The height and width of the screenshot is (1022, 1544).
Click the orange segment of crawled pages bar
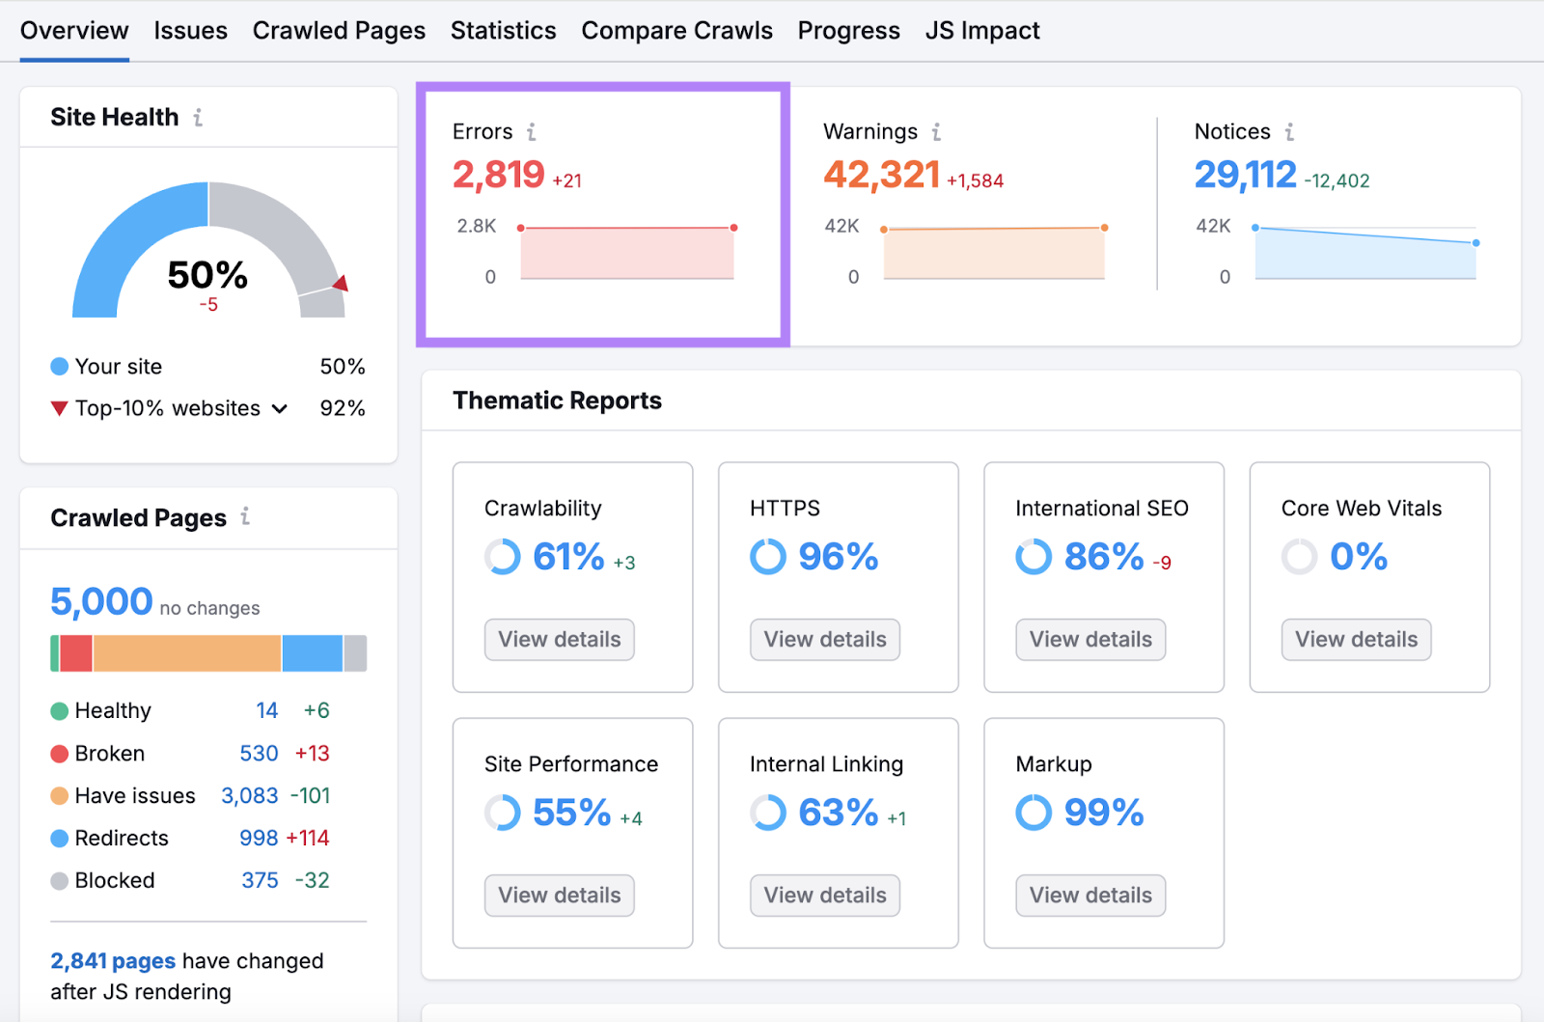click(187, 653)
